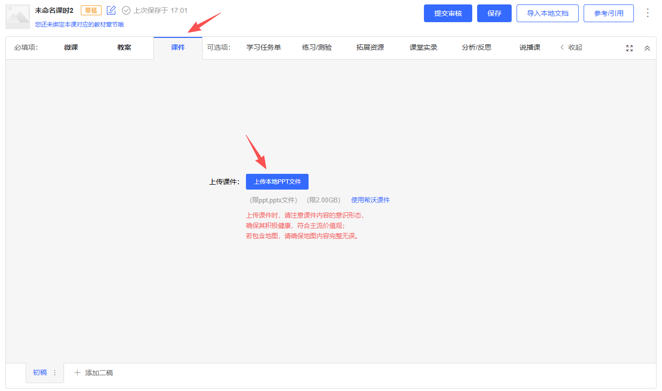The width and height of the screenshot is (662, 391).
Task: Click the (限2.00GB) size limit text
Action: point(323,200)
